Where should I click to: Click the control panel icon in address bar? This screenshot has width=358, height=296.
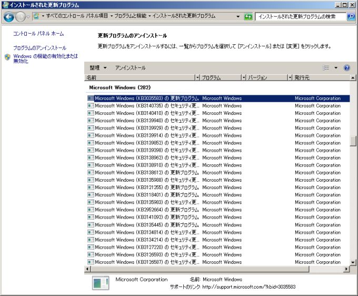(36, 16)
